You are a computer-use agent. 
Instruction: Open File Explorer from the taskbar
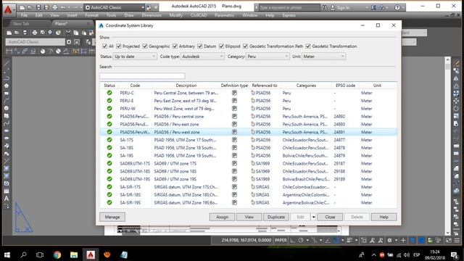pos(74,254)
